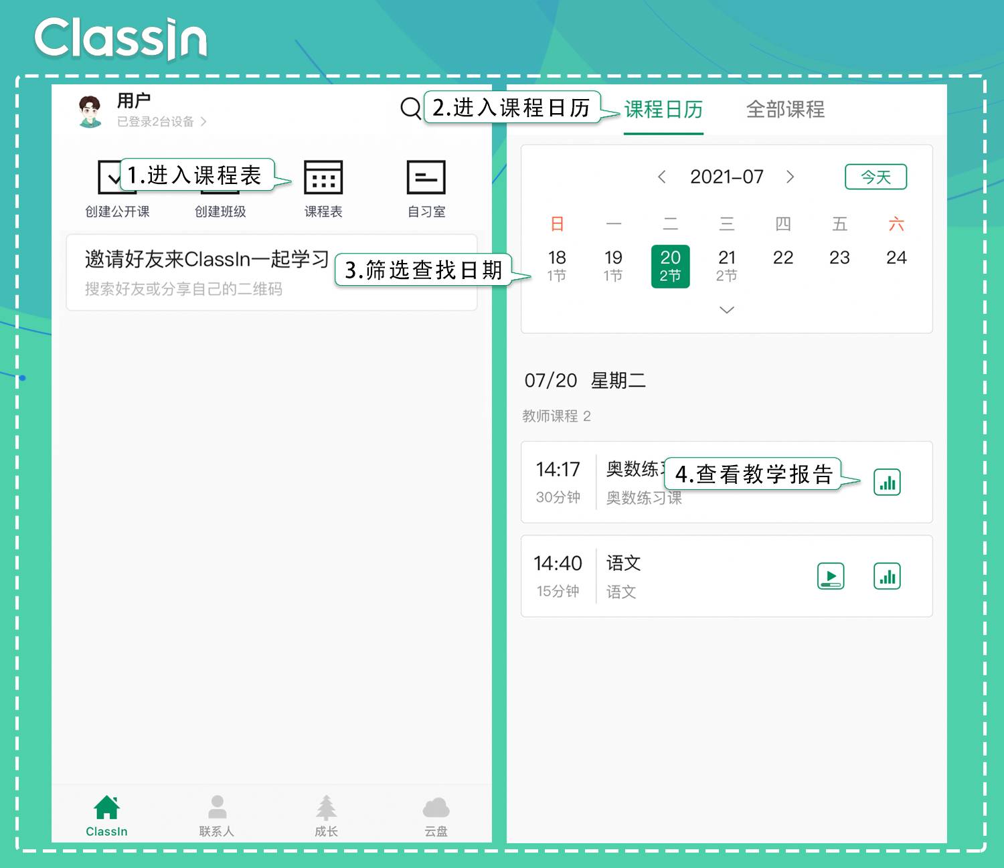Click the 创建公开课 label

(117, 211)
